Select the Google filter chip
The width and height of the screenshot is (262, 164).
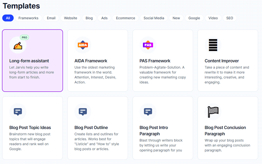[x=194, y=18]
